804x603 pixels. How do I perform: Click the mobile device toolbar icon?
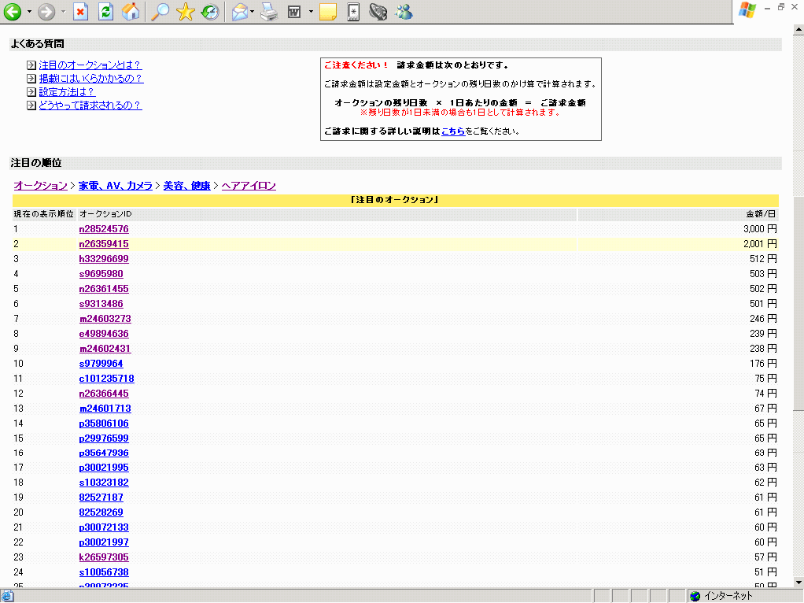coord(353,12)
